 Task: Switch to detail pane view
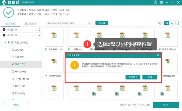176,23
